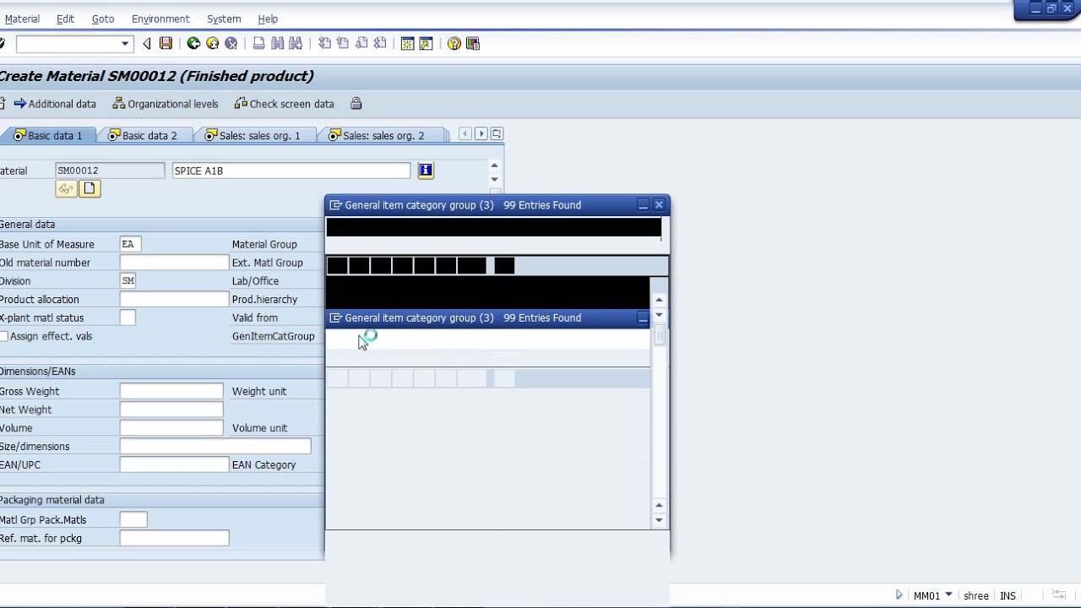Viewport: 1081px width, 608px height.
Task: Open the Material menu
Action: [22, 19]
